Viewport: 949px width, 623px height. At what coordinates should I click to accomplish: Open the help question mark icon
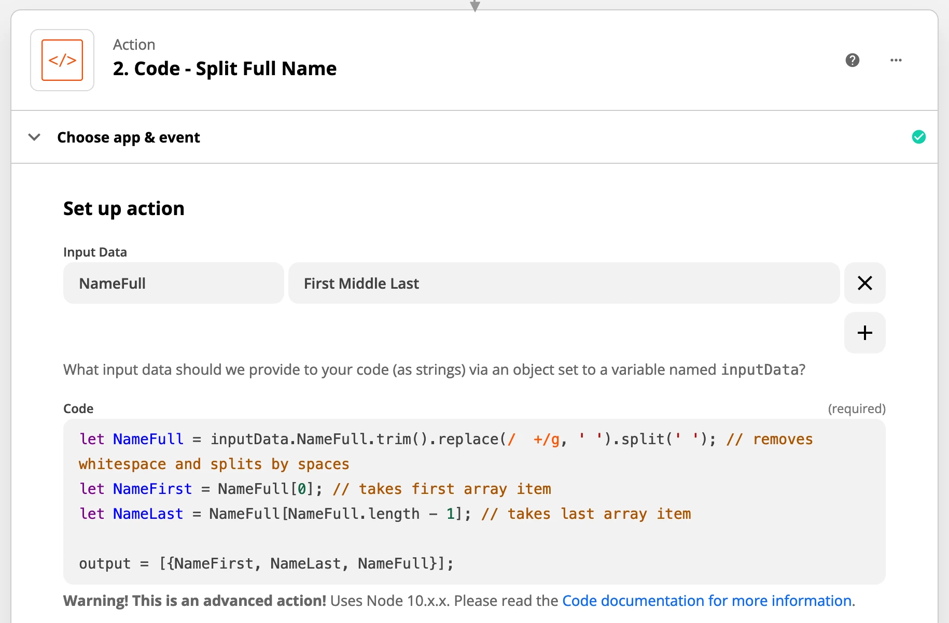[x=853, y=60]
